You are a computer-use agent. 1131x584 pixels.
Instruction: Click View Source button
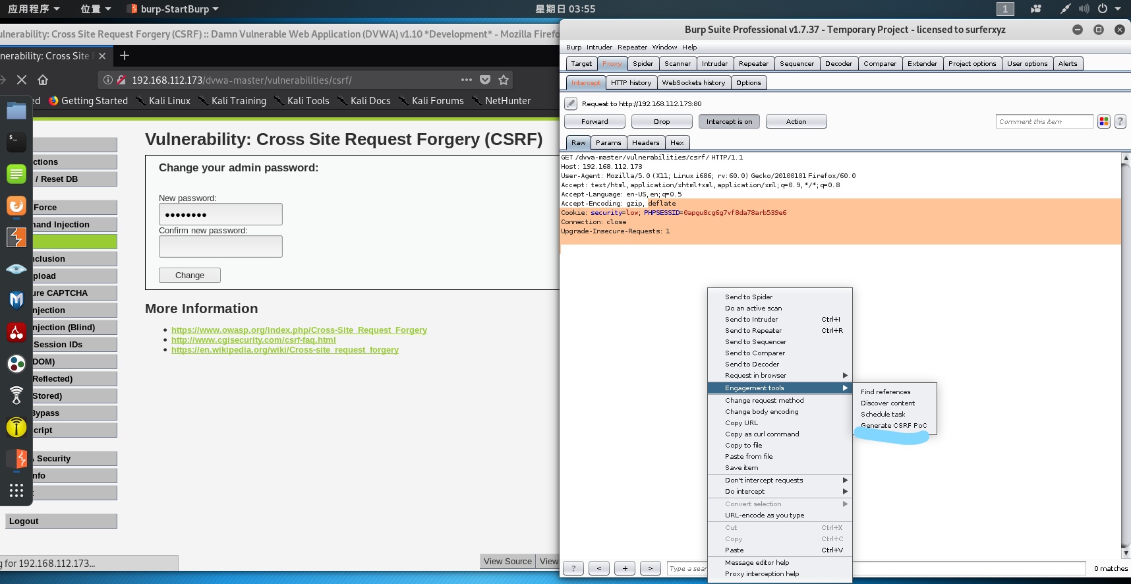[507, 562]
